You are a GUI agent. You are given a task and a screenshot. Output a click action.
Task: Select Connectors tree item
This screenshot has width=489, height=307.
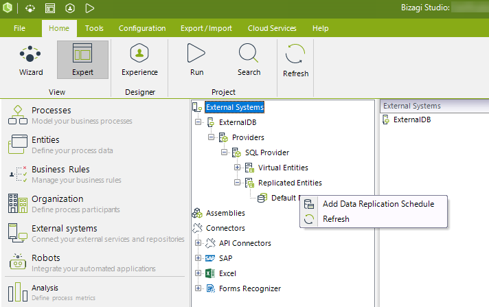225,228
